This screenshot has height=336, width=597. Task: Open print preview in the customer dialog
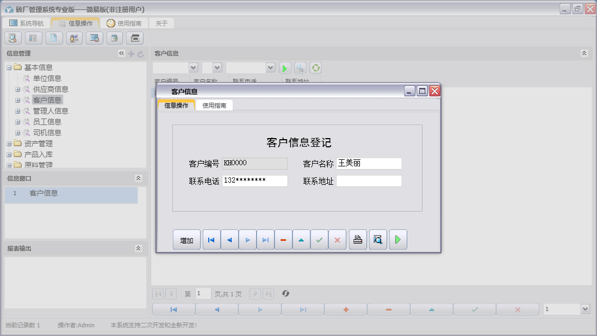pyautogui.click(x=378, y=240)
